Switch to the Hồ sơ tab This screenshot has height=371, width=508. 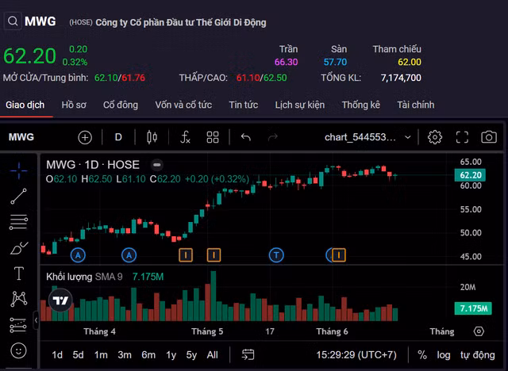(x=74, y=105)
